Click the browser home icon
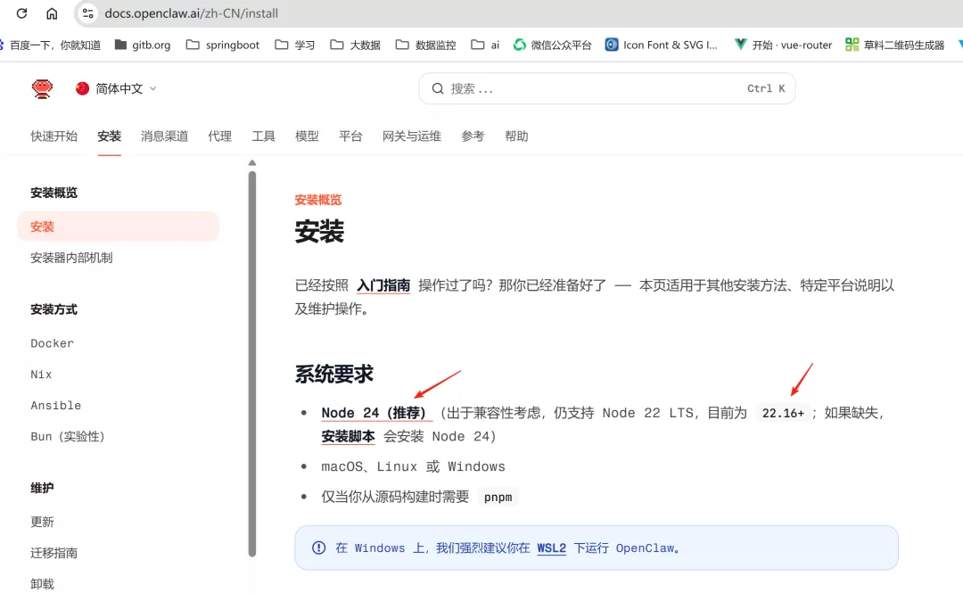The height and width of the screenshot is (593, 963). tap(53, 12)
